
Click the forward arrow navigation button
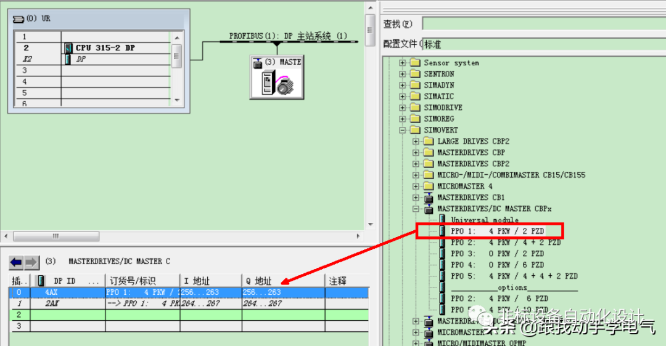(x=31, y=262)
